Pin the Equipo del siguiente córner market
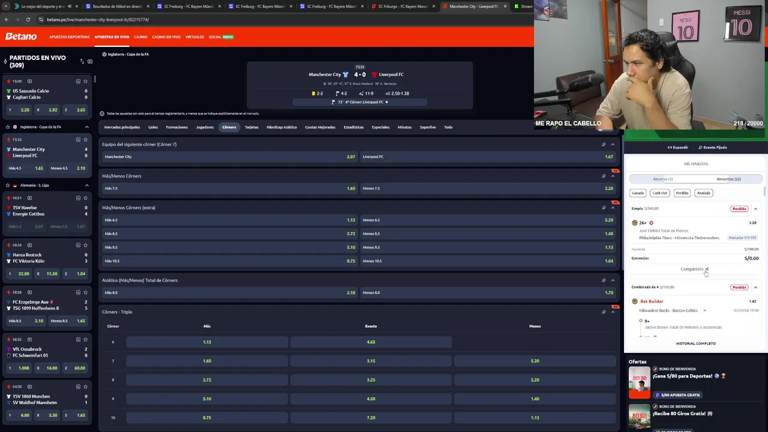This screenshot has height=432, width=768. coord(604,144)
